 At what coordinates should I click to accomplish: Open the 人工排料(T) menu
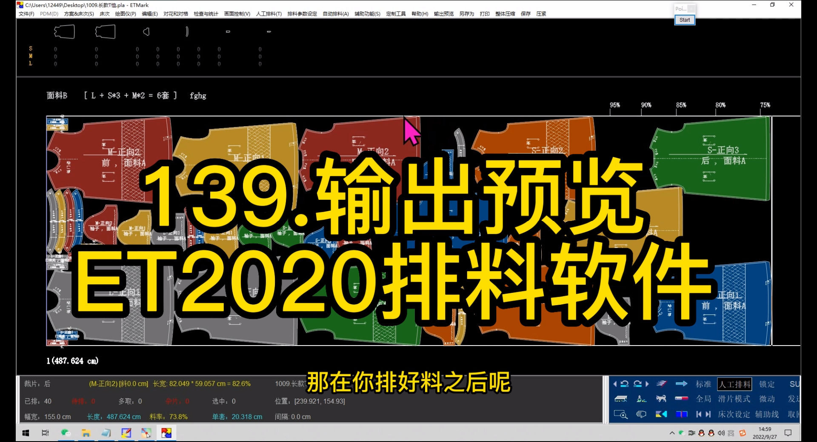point(269,14)
